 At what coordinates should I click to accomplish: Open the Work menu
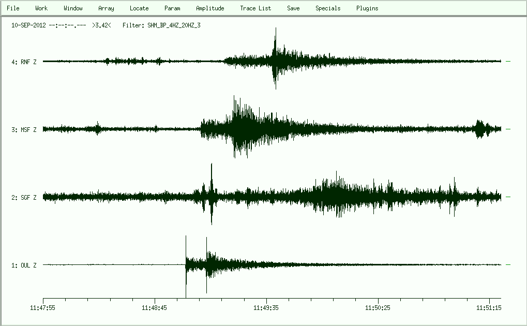pos(41,8)
